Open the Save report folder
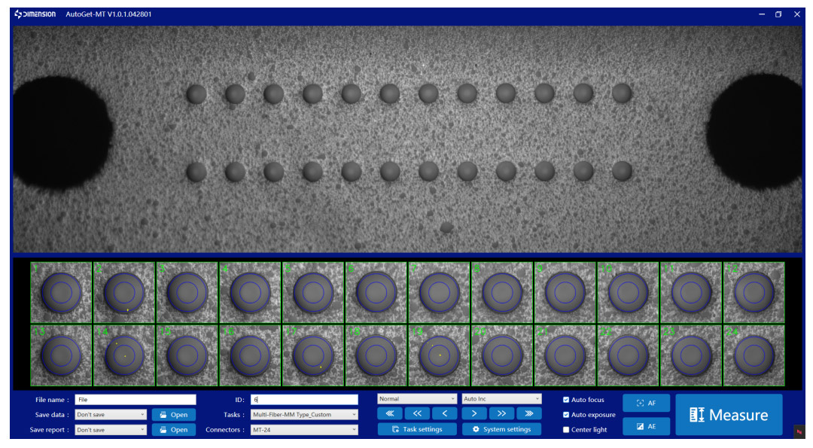Viewport: 813px width, 448px height. [174, 430]
